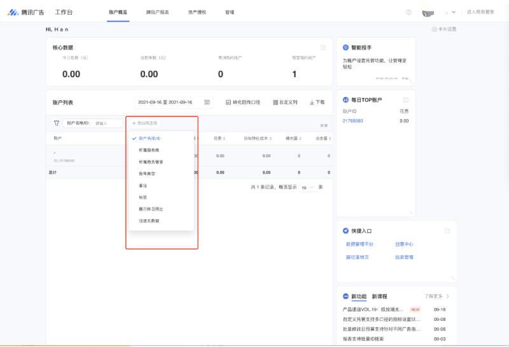This screenshot has height=347, width=509.
Task: Select the 新功能 tab
Action: click(359, 296)
